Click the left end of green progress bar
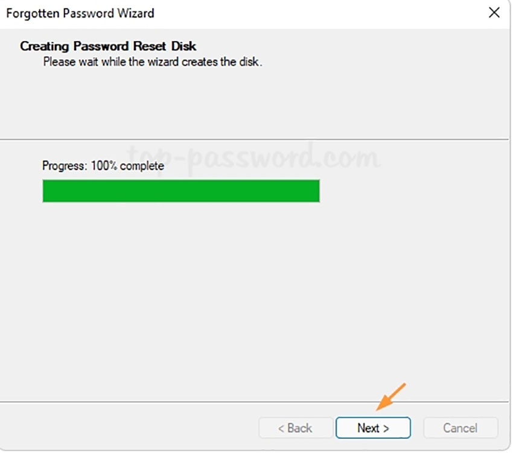 pyautogui.click(x=48, y=191)
